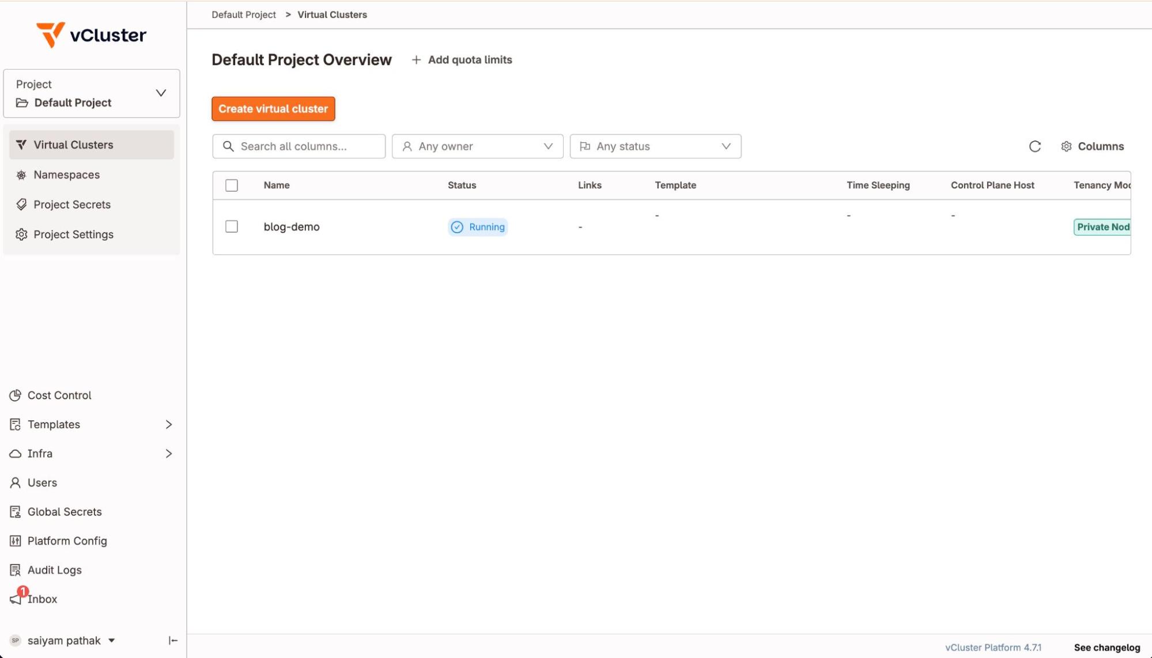Expand the Templates submenu chevron
The image size is (1152, 658).
coord(168,424)
